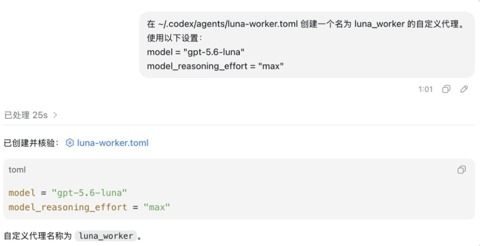Click the model key in code block
Screen dimensions: 480x246
click(x=22, y=193)
